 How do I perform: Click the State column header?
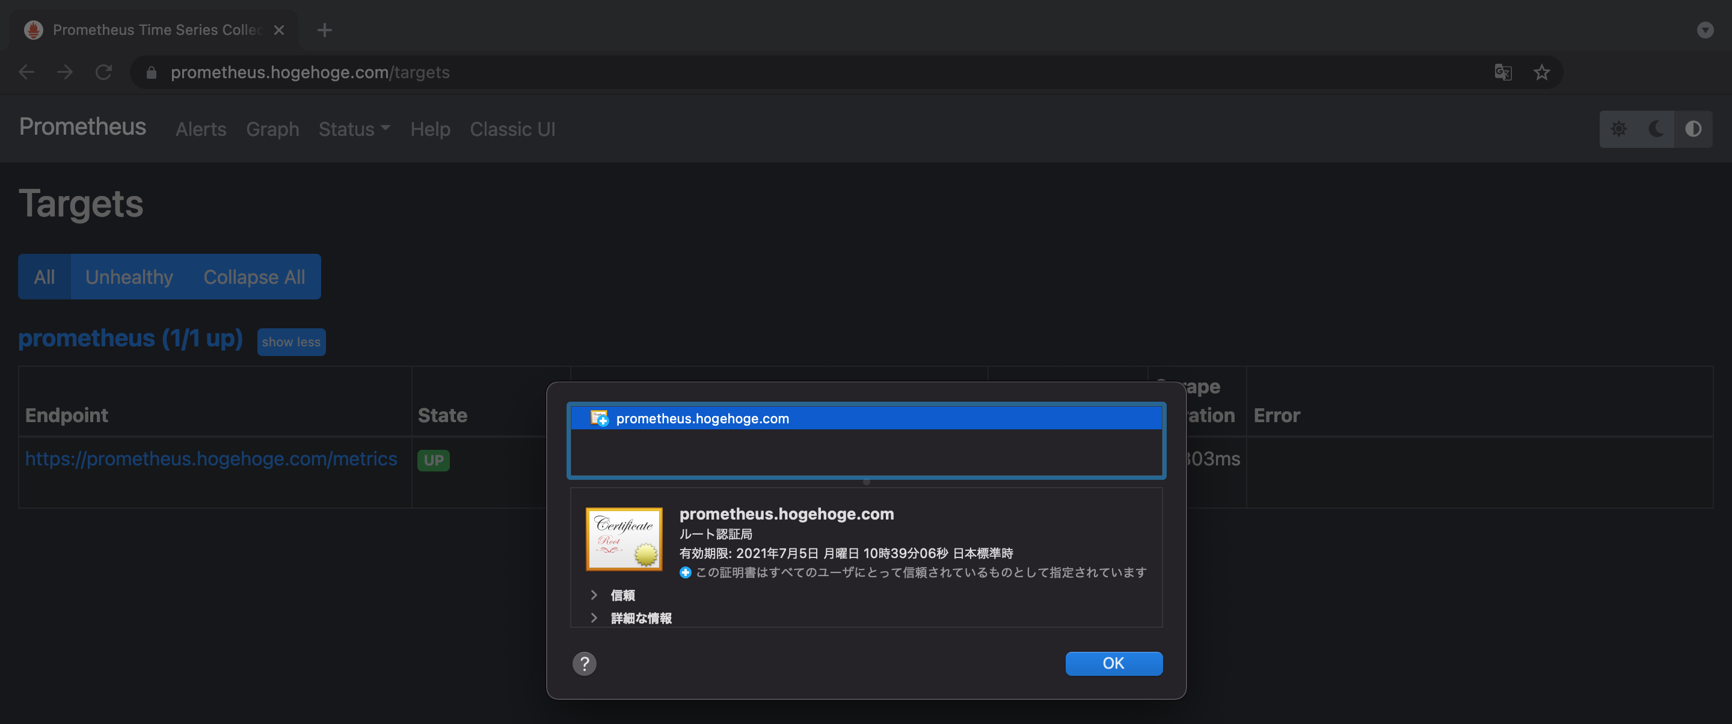click(x=443, y=415)
